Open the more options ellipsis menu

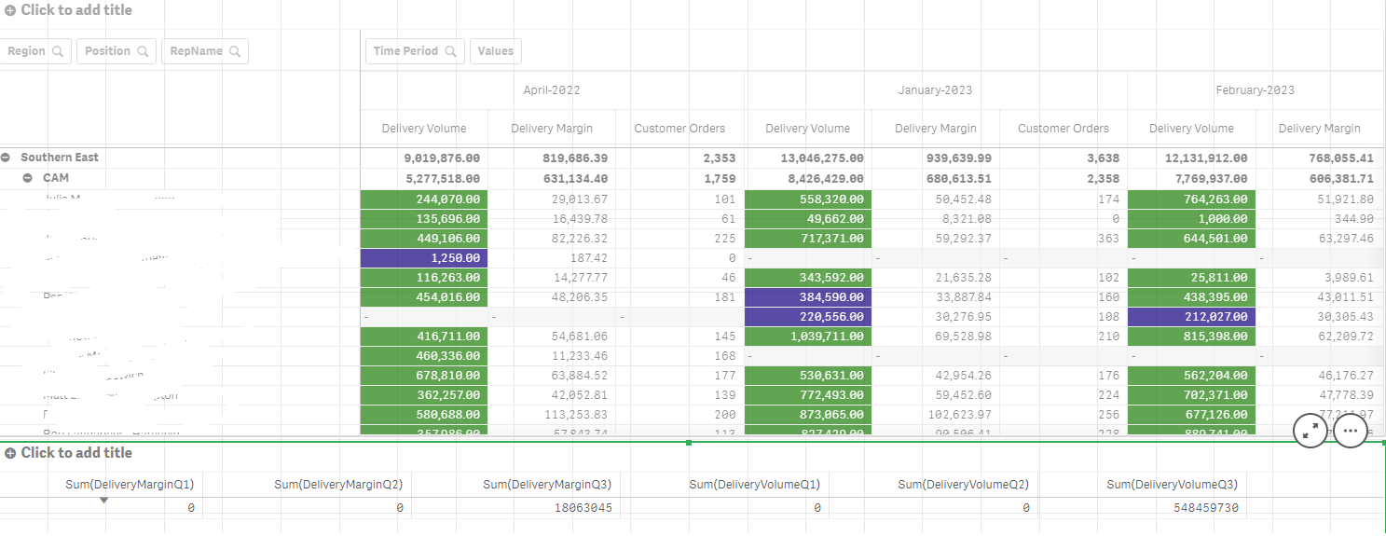tap(1351, 431)
